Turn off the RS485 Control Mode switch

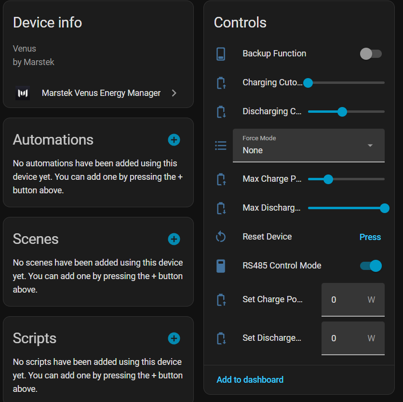click(371, 266)
